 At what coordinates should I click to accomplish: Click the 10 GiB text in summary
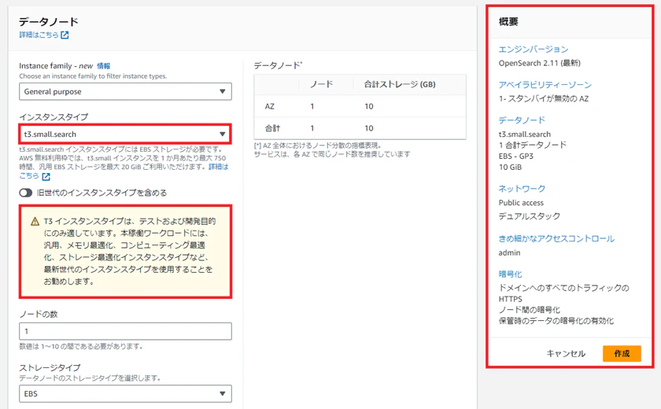coord(510,167)
